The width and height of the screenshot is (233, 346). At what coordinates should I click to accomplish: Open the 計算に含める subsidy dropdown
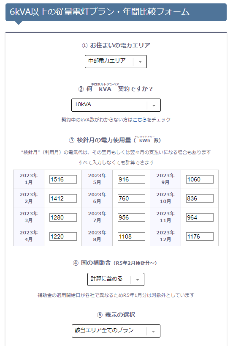pos(116,279)
